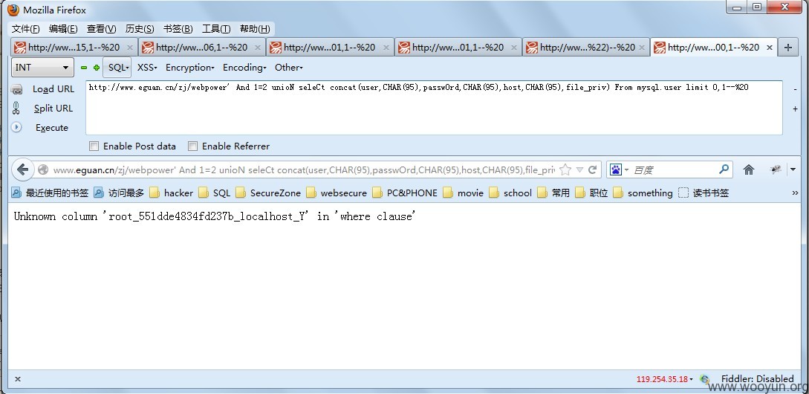Click the green plus increment icon in HackBar
Image resolution: width=809 pixels, height=394 pixels.
pyautogui.click(x=97, y=68)
